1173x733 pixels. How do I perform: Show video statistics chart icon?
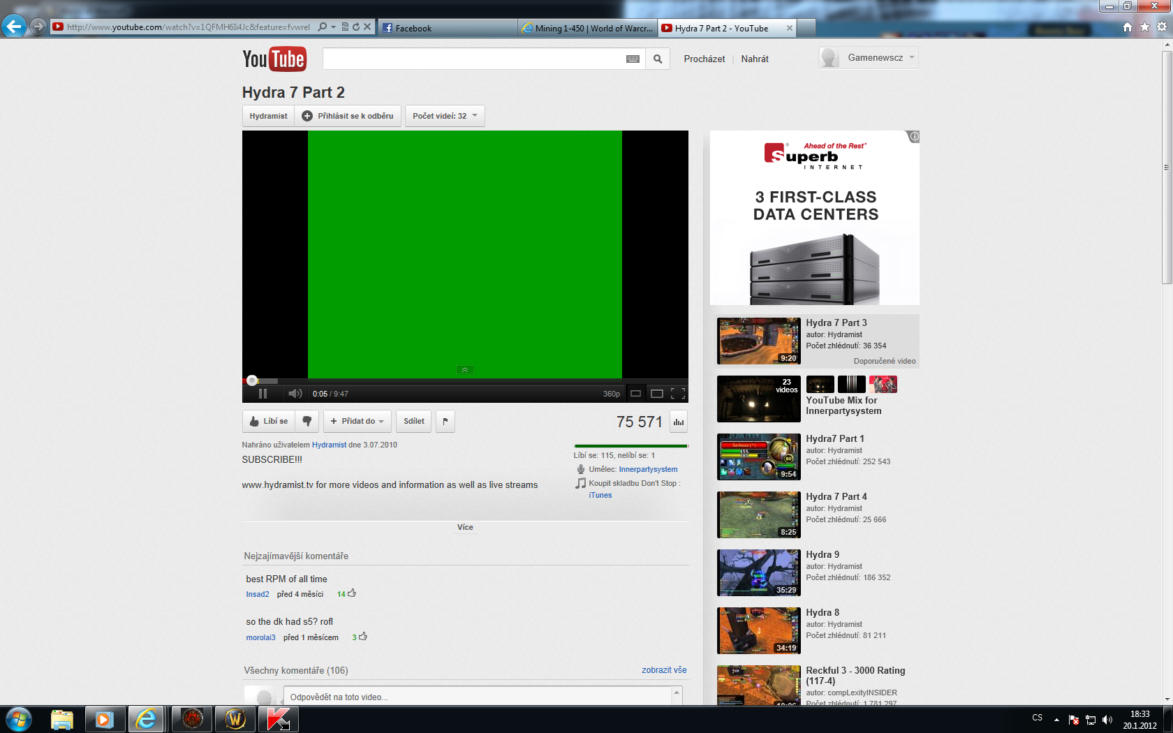679,422
